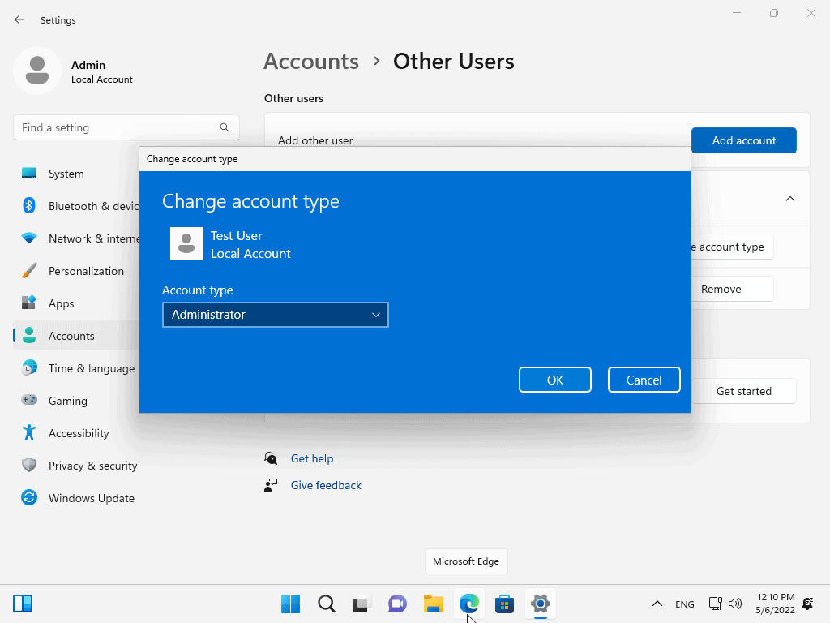
Task: Open the Windows Start menu icon
Action: pos(290,604)
